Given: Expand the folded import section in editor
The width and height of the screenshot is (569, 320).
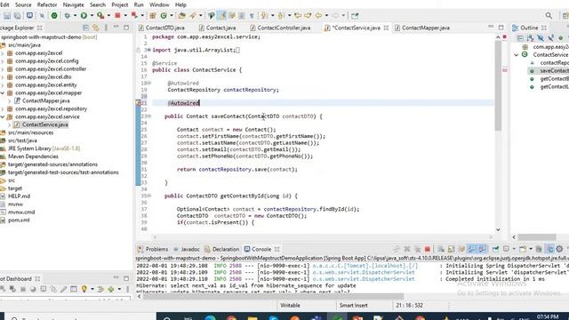Looking at the screenshot, I should click(x=148, y=50).
